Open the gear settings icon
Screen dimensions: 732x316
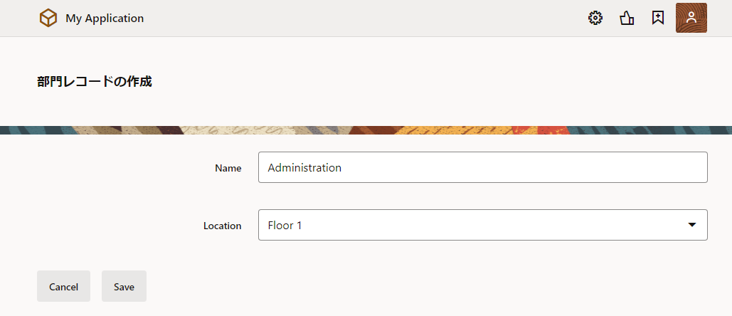click(x=595, y=19)
